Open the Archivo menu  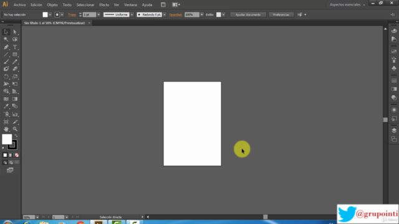19,5
